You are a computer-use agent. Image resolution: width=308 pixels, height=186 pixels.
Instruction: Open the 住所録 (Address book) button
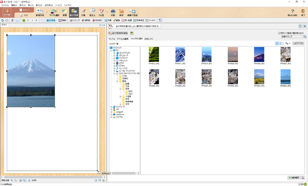click(7, 13)
